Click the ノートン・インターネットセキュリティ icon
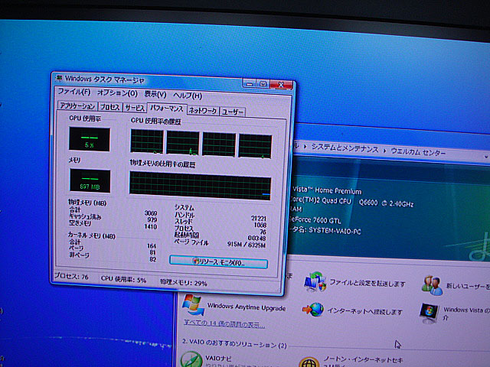 pyautogui.click(x=309, y=362)
